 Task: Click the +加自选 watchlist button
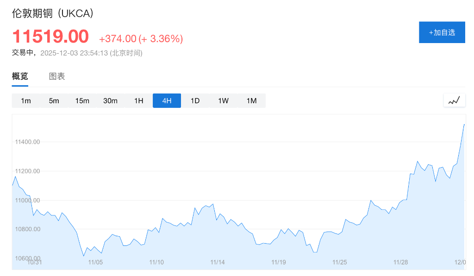(442, 32)
